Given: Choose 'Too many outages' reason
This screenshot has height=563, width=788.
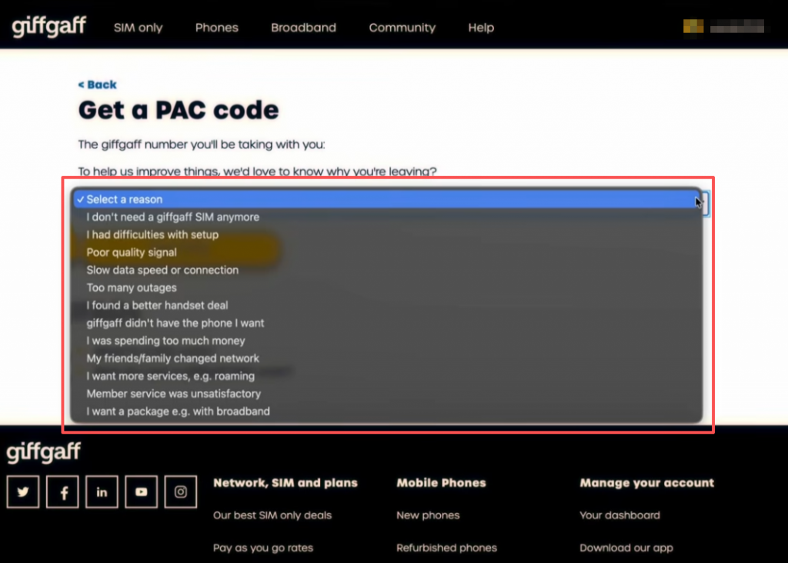Looking at the screenshot, I should click(x=386, y=288).
